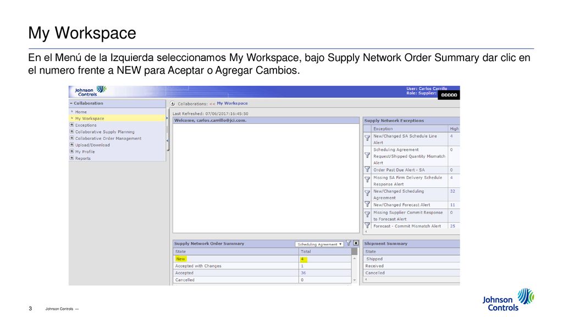This screenshot has width=563, height=317.
Task: Click filter icon in Supply Network Order Summary header
Action: click(348, 243)
